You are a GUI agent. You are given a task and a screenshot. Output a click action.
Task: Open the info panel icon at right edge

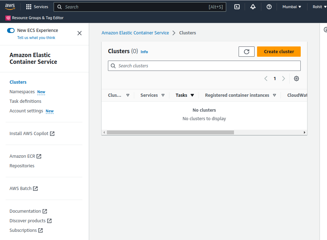coord(325,29)
